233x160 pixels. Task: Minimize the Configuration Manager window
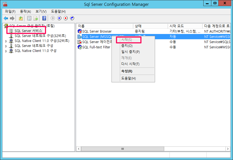point(207,3)
